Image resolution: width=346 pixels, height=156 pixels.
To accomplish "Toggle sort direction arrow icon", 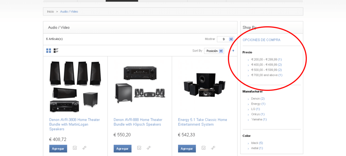I will pos(233,51).
